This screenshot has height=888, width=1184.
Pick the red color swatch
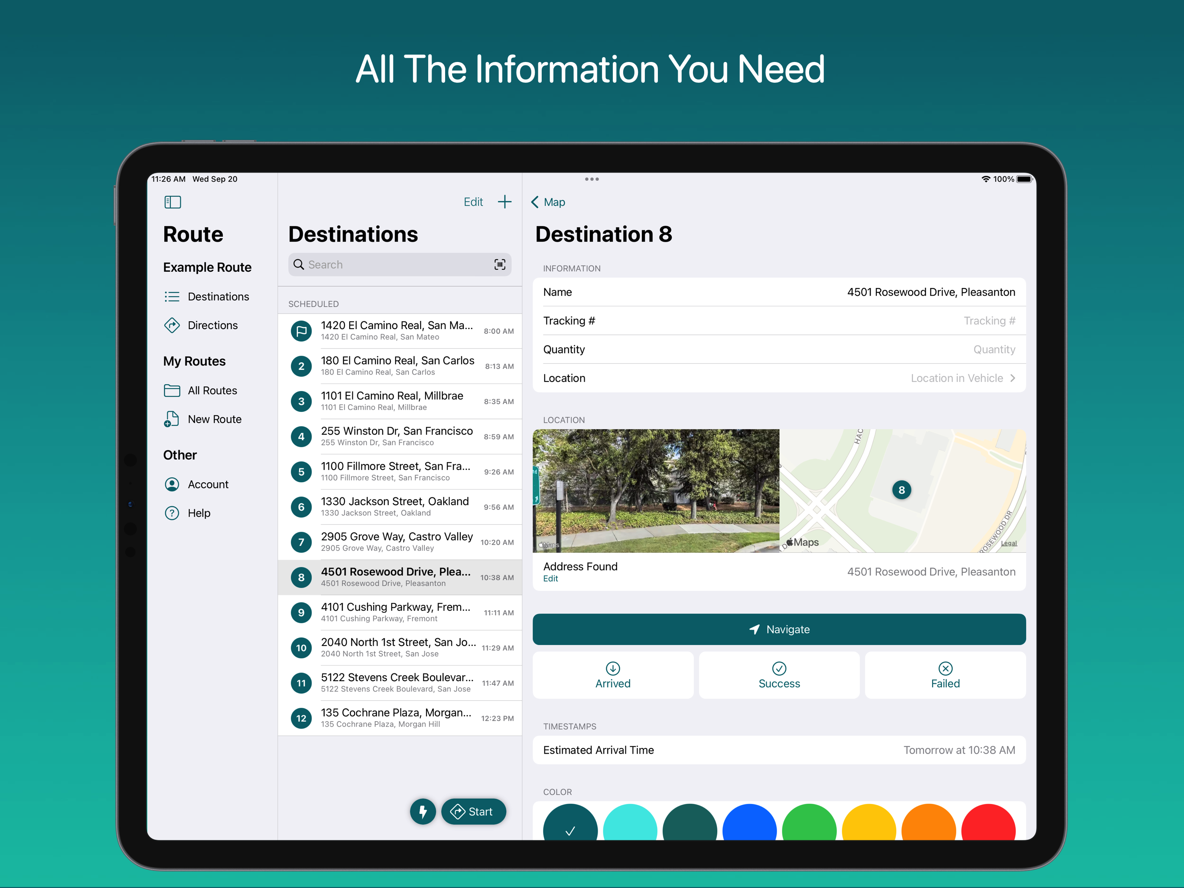pos(988,825)
